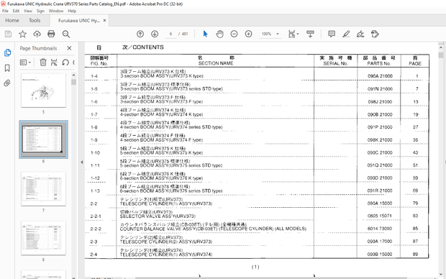Click the upload to cloud icon

point(37,34)
